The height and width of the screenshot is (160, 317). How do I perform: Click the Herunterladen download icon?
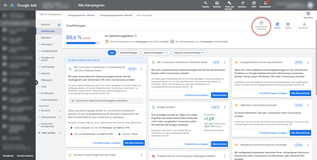click(304, 24)
